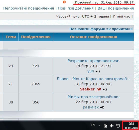
Task: Open Ваші повідомлення link
Action: point(116,8)
